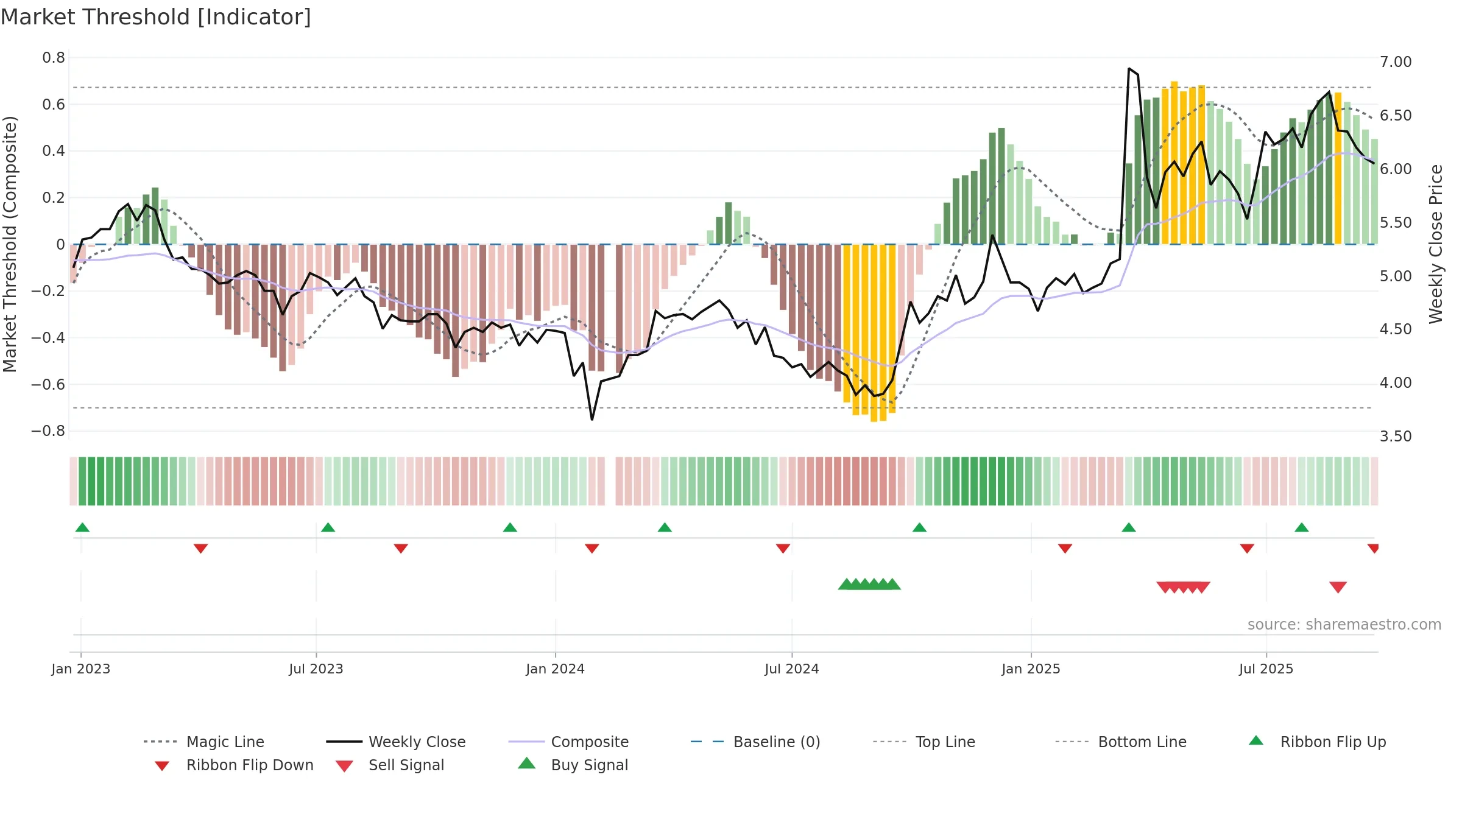The image size is (1462, 822).
Task: Click the first Ribbon Flip Down marker in spring 2023
Action: (200, 549)
